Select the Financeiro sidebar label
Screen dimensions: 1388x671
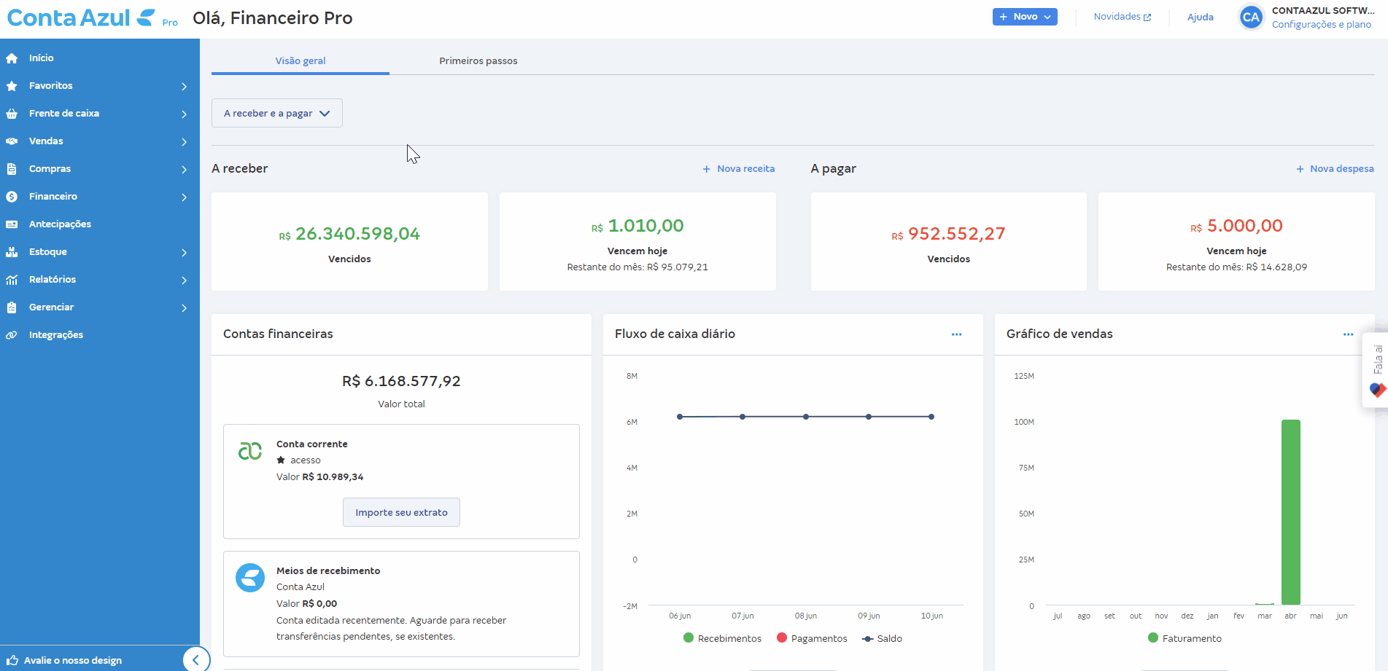click(53, 197)
